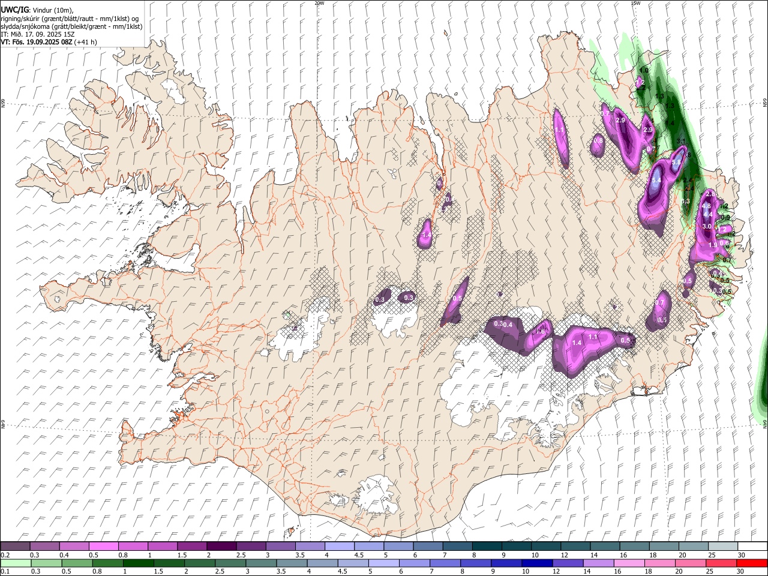Click the "1.6" snowfall value north of Vatnajökull
The height and width of the screenshot is (576, 768).
click(x=541, y=332)
